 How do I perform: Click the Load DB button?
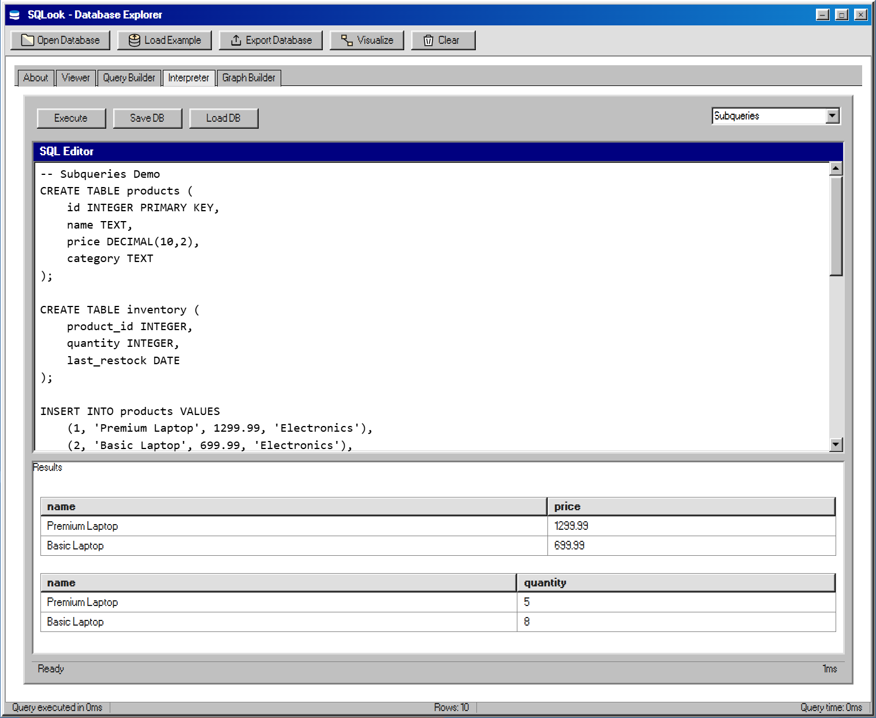(x=223, y=118)
